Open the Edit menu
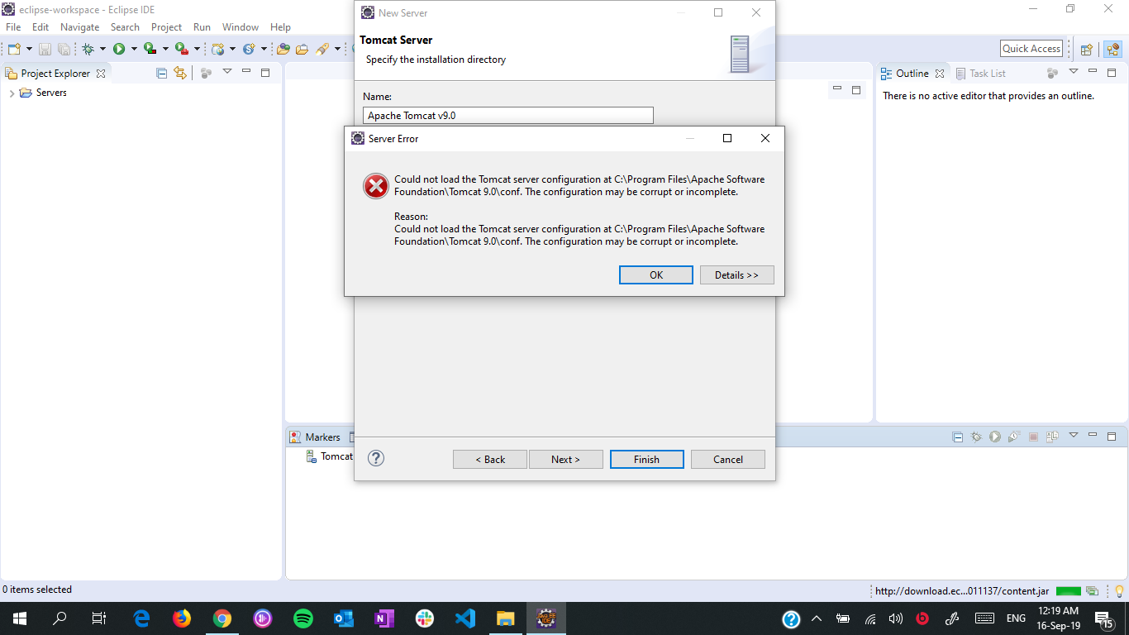The width and height of the screenshot is (1129, 635). coord(40,27)
